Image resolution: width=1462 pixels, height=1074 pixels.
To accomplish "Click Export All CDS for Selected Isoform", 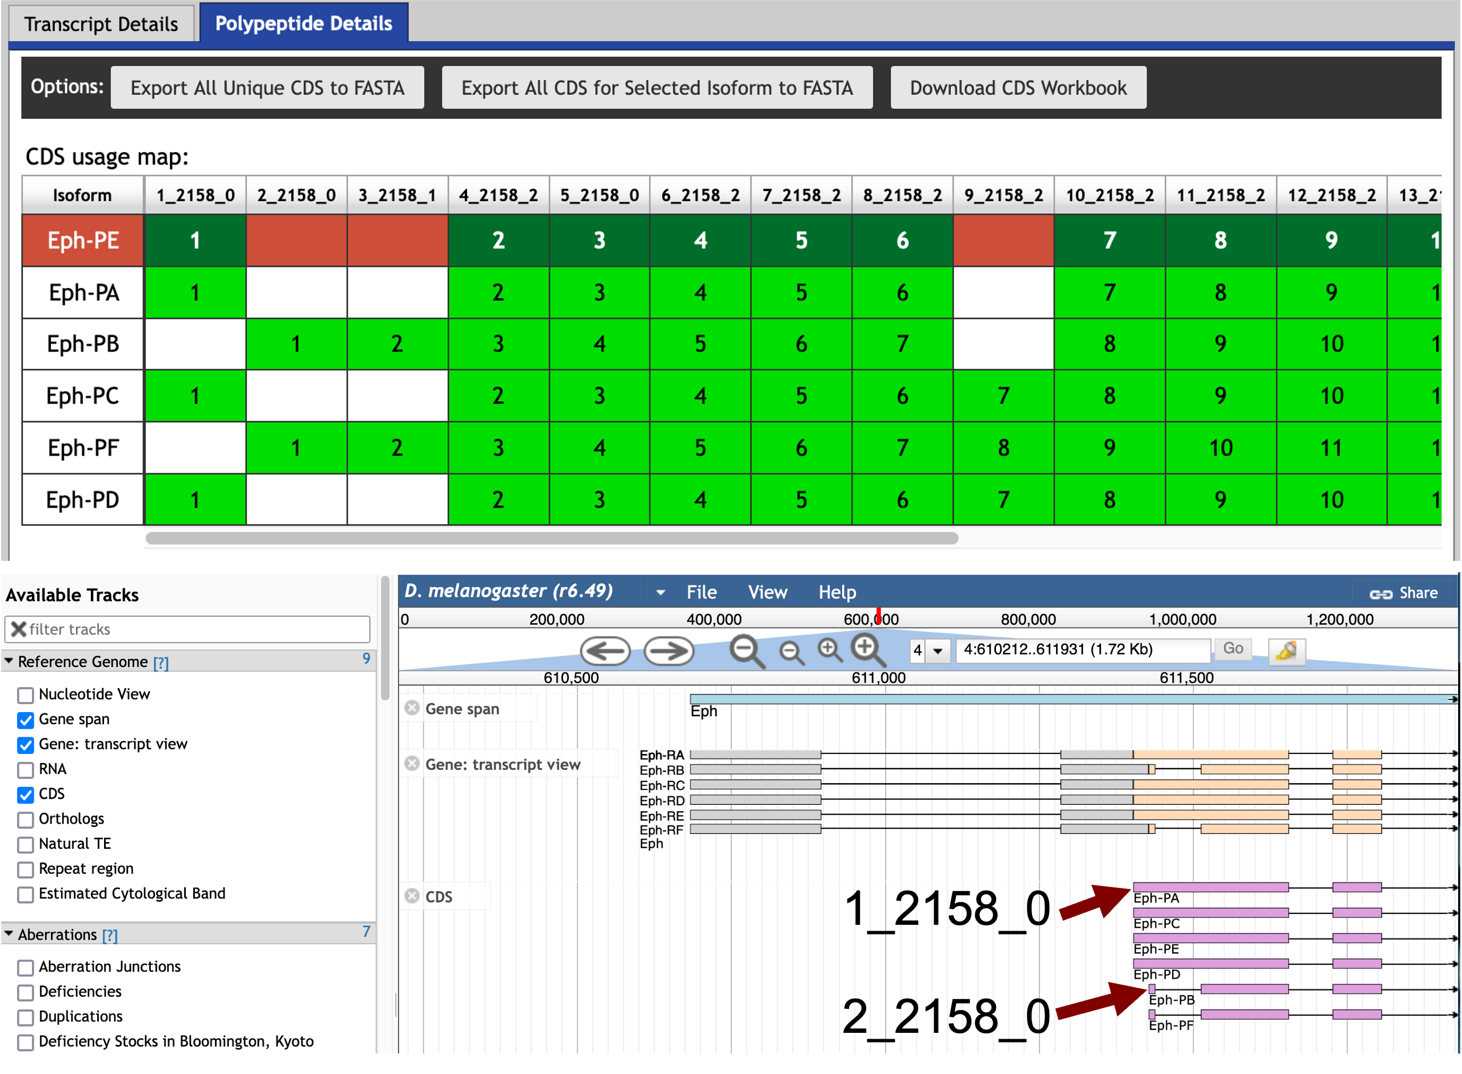I will coord(657,88).
